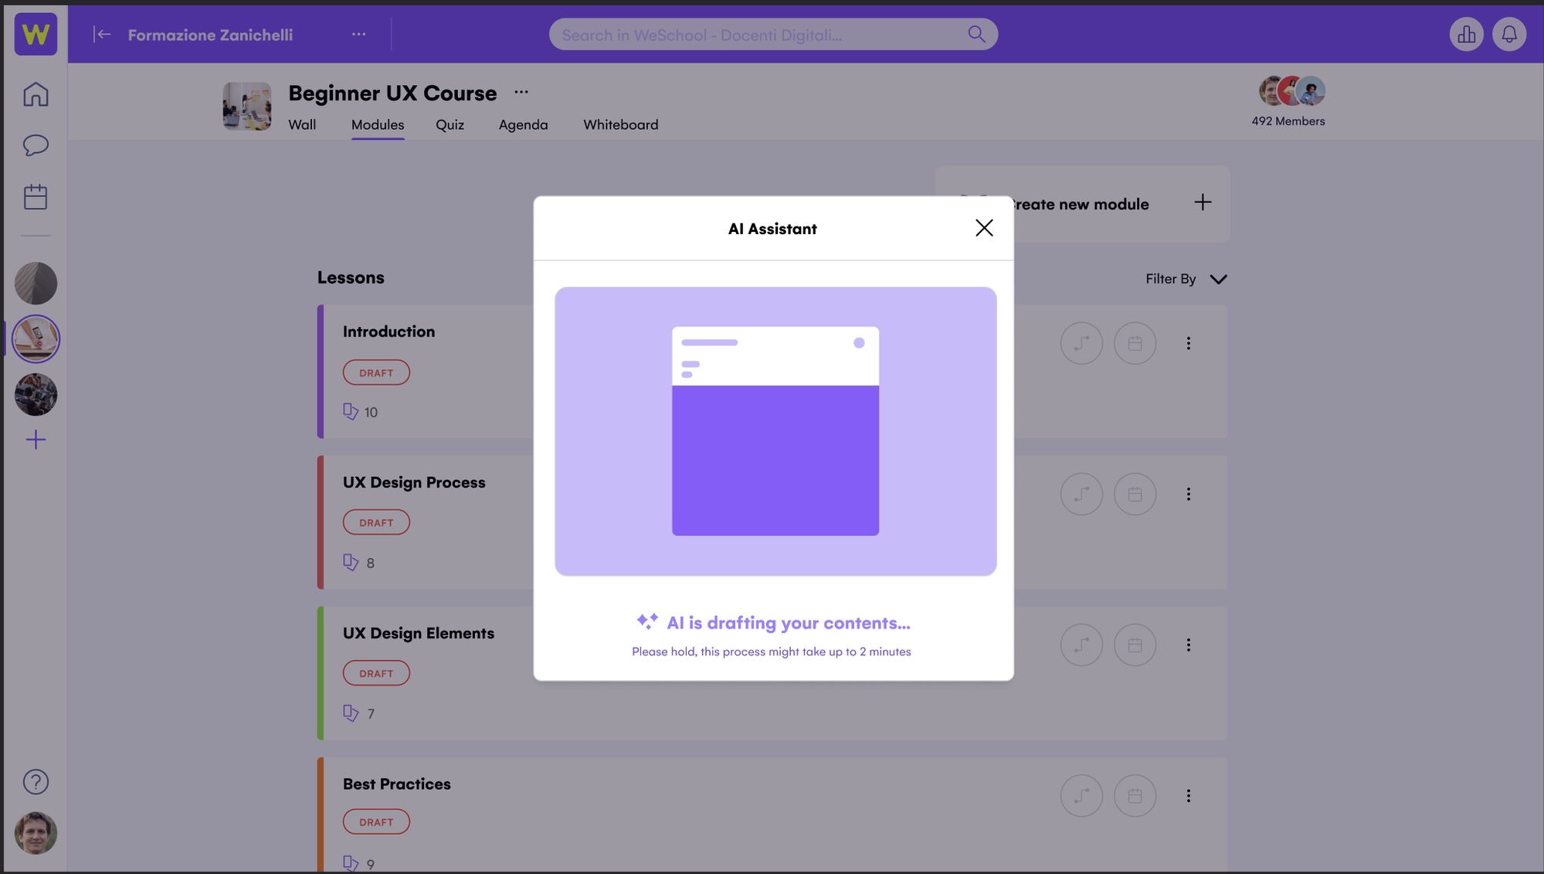1544x874 pixels.
Task: Switch to the Wall tab
Action: coord(302,124)
